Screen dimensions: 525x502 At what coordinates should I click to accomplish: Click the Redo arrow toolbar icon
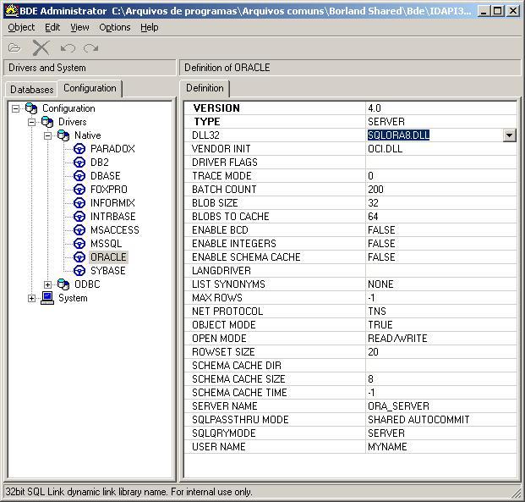90,48
